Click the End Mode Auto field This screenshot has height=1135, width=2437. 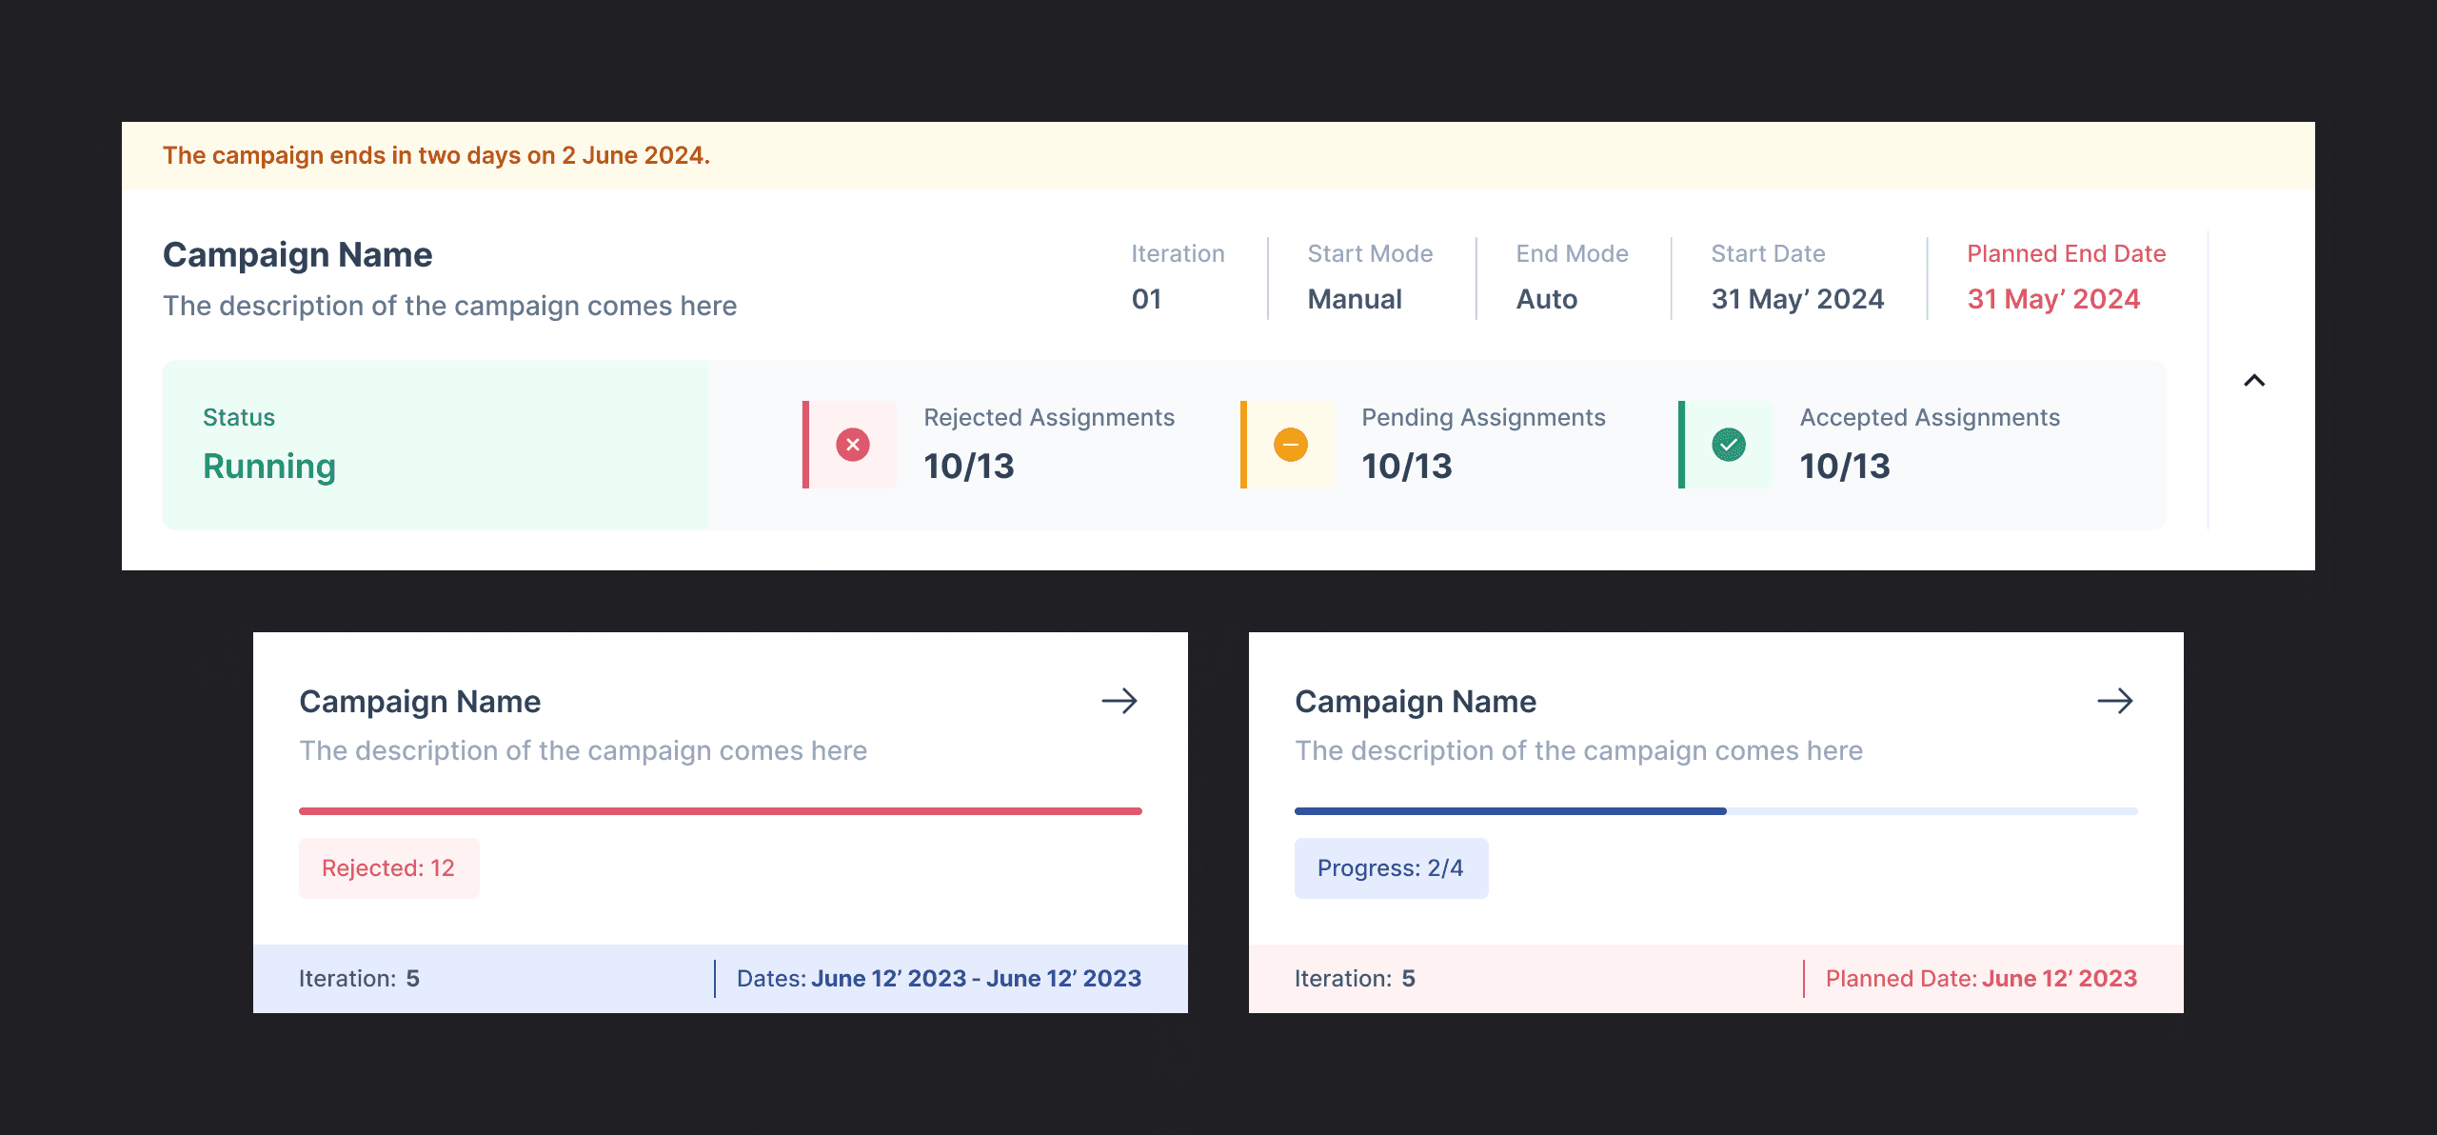(1547, 299)
